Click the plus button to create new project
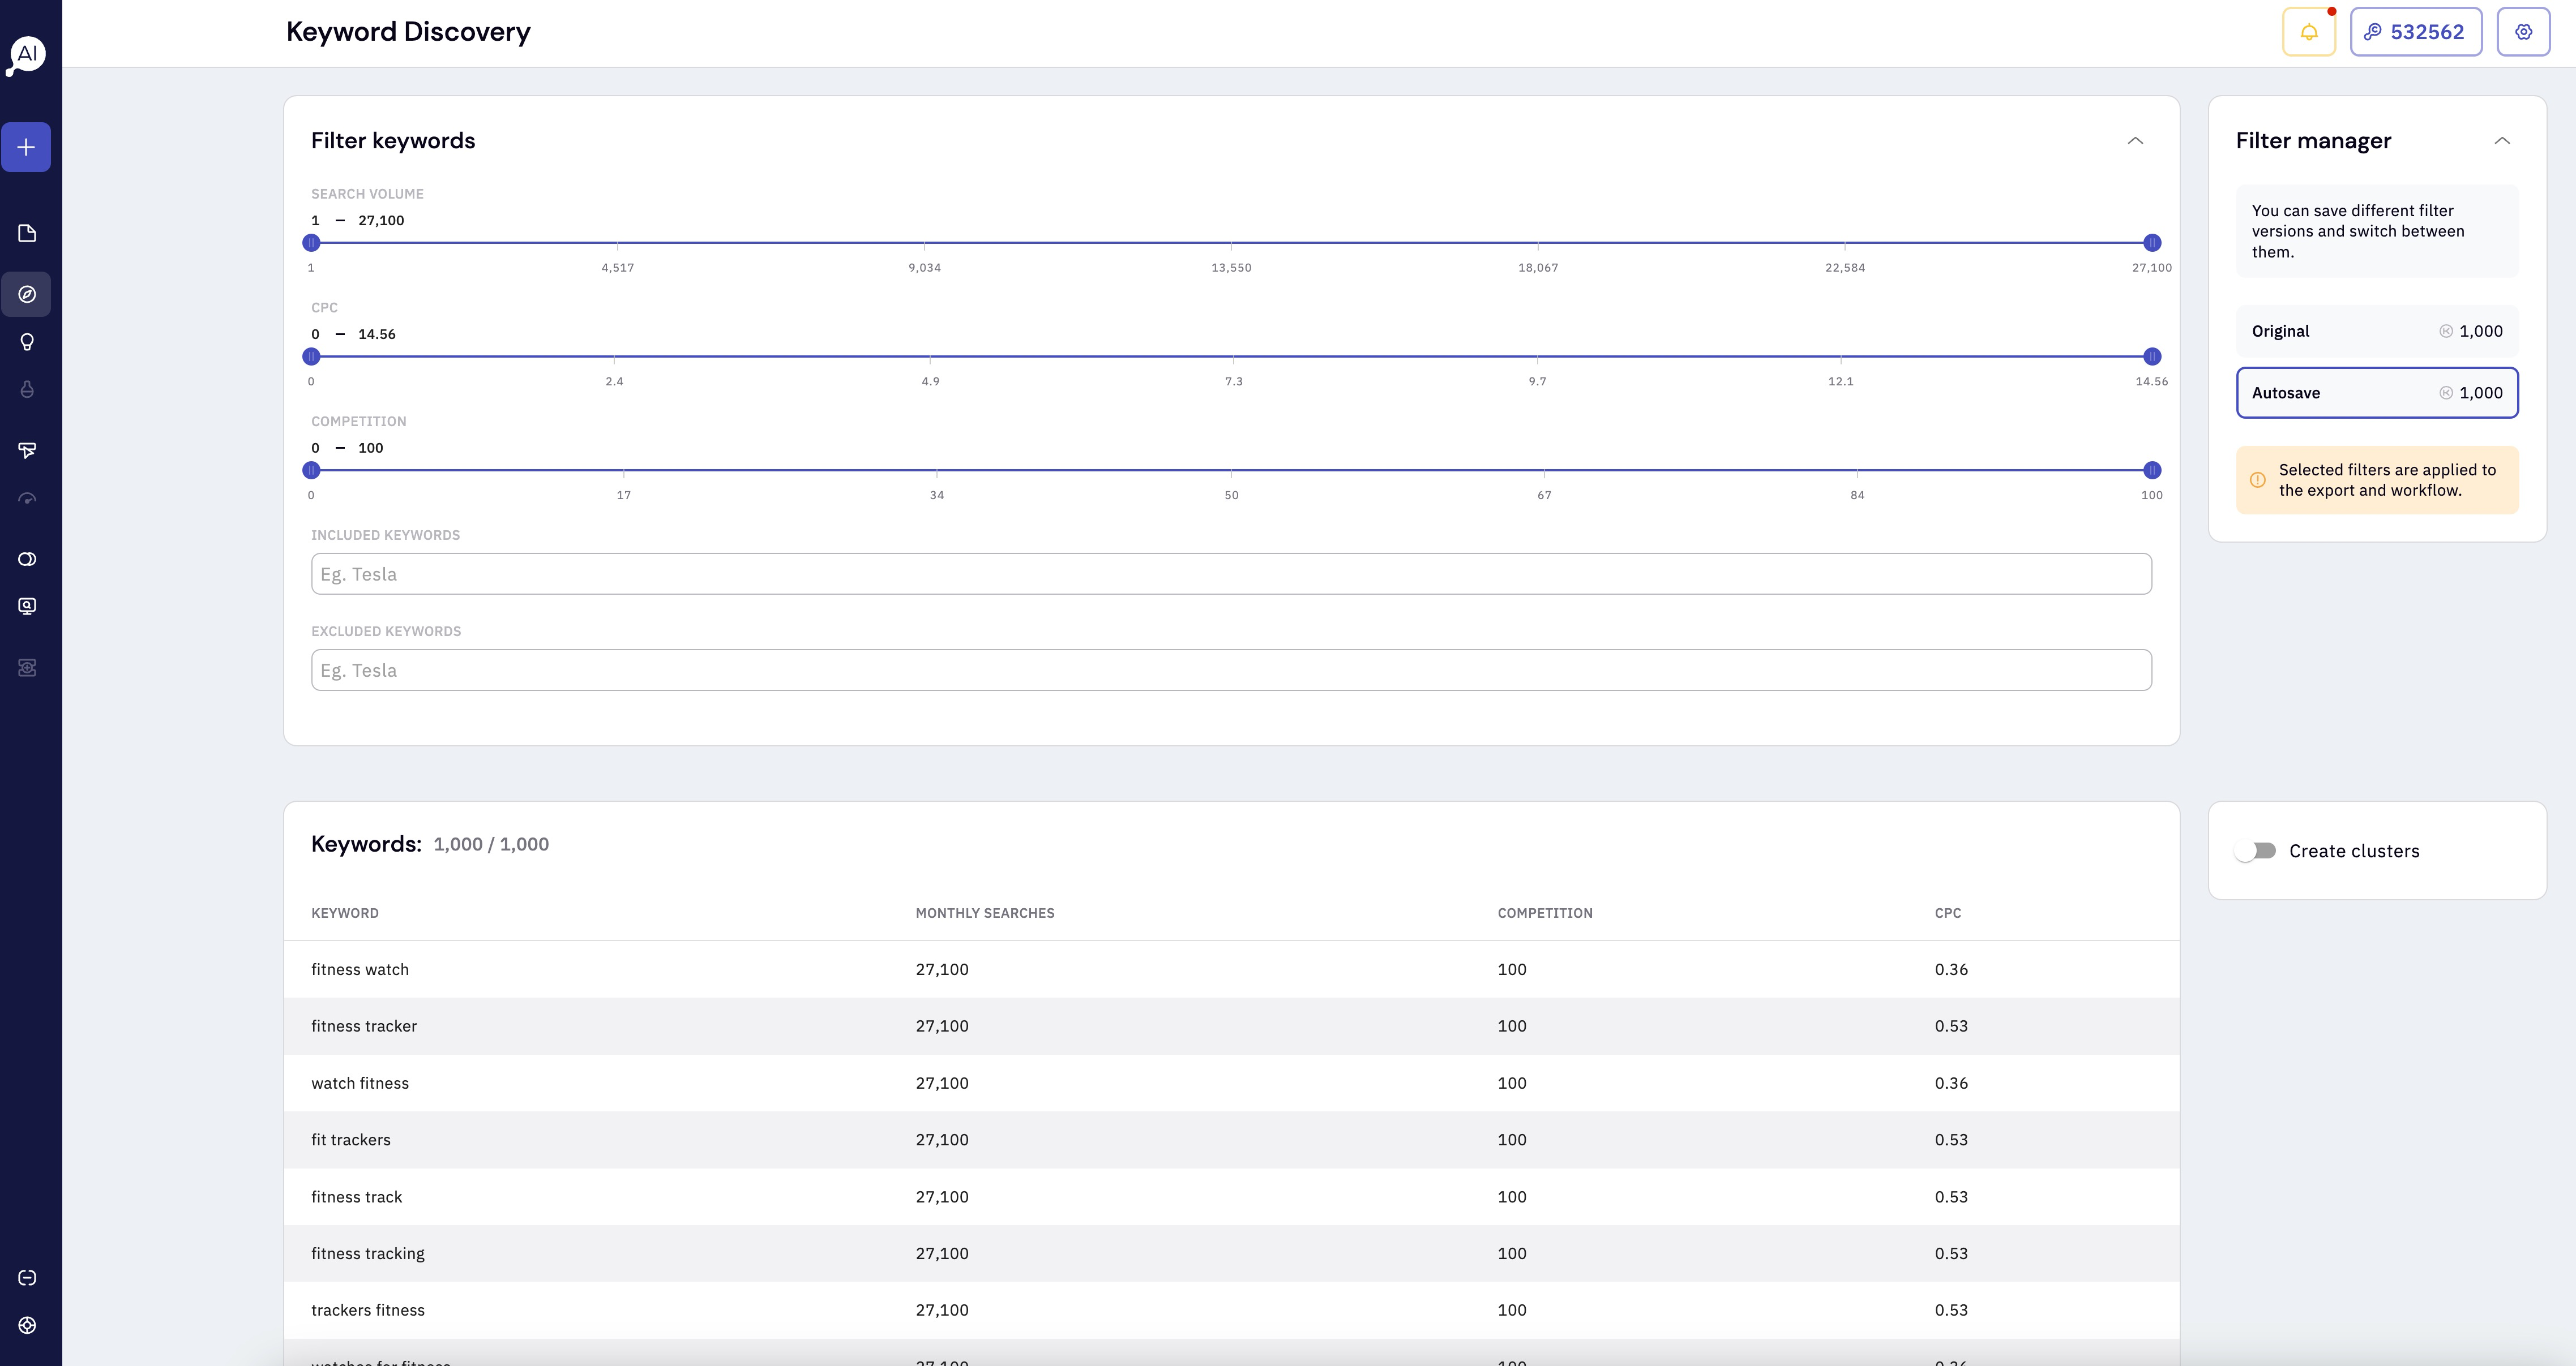 [26, 147]
